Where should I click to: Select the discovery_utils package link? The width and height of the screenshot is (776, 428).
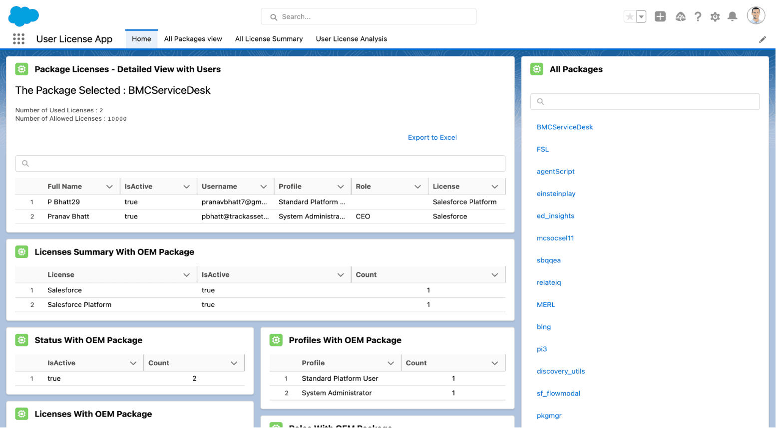click(560, 371)
